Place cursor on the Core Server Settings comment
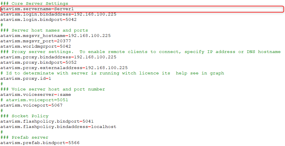This screenshot has width=285, height=146. (x=40, y=4)
